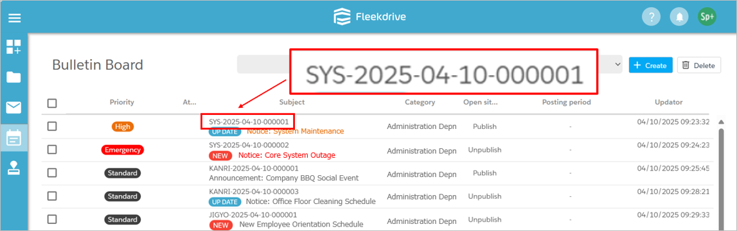Sort by the Updator column header
Image resolution: width=737 pixels, height=231 pixels.
click(668, 102)
